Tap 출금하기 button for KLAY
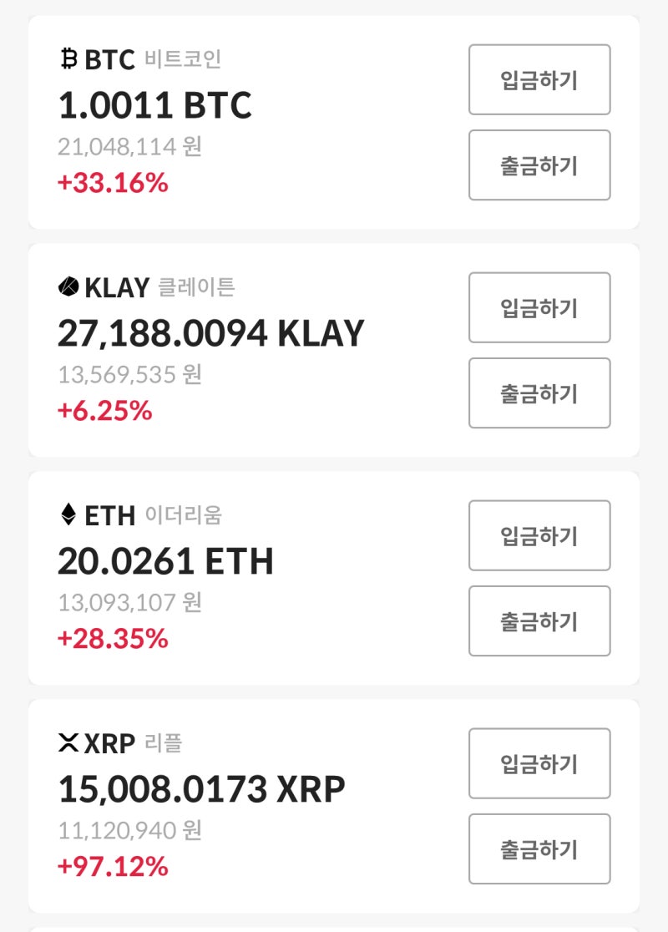The height and width of the screenshot is (932, 668). (x=539, y=393)
